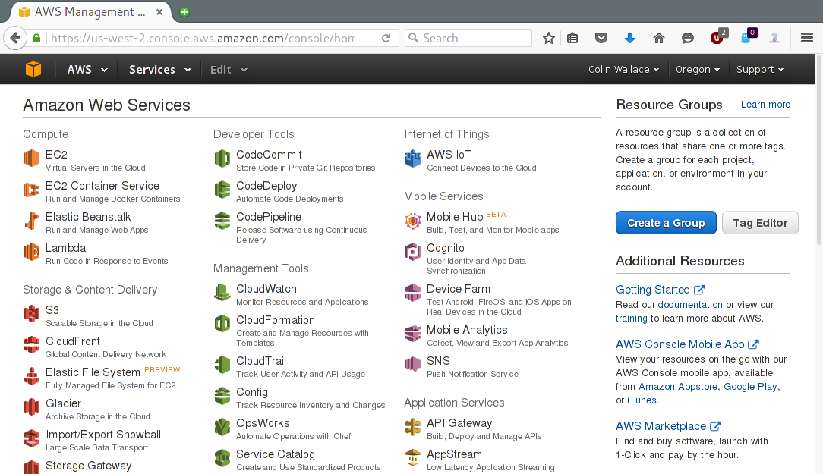Click the CloudFormation icon
This screenshot has width=823, height=474.
(222, 324)
